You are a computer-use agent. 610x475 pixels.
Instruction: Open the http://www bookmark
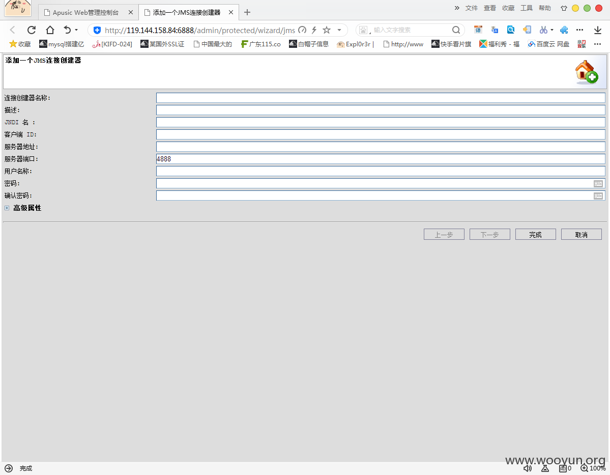403,44
